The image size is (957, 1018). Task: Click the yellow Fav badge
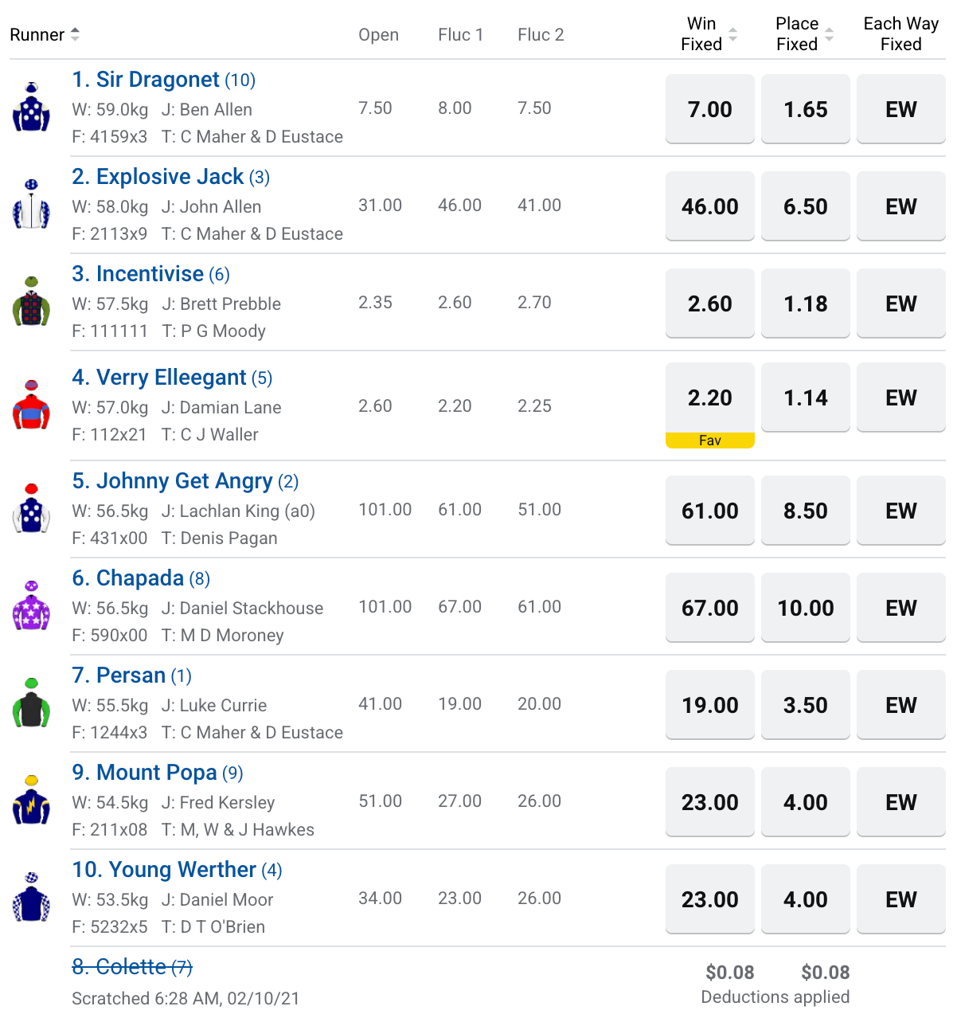[710, 440]
